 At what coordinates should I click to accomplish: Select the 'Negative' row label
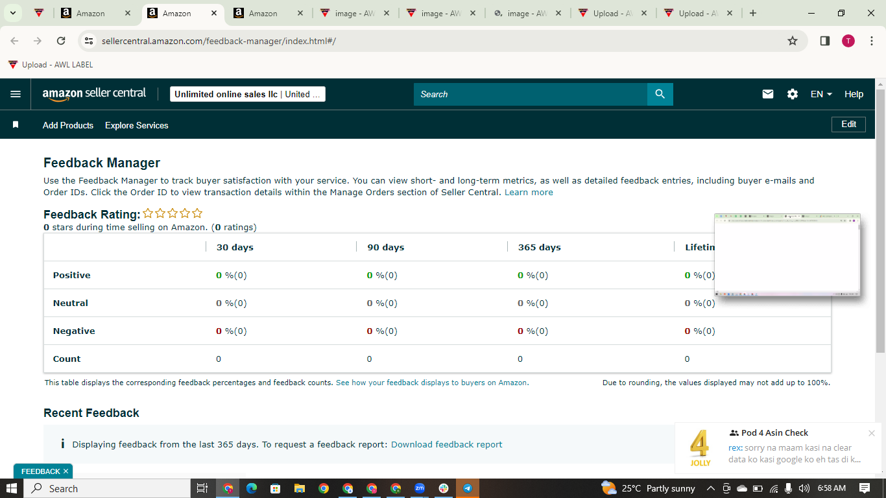(74, 331)
